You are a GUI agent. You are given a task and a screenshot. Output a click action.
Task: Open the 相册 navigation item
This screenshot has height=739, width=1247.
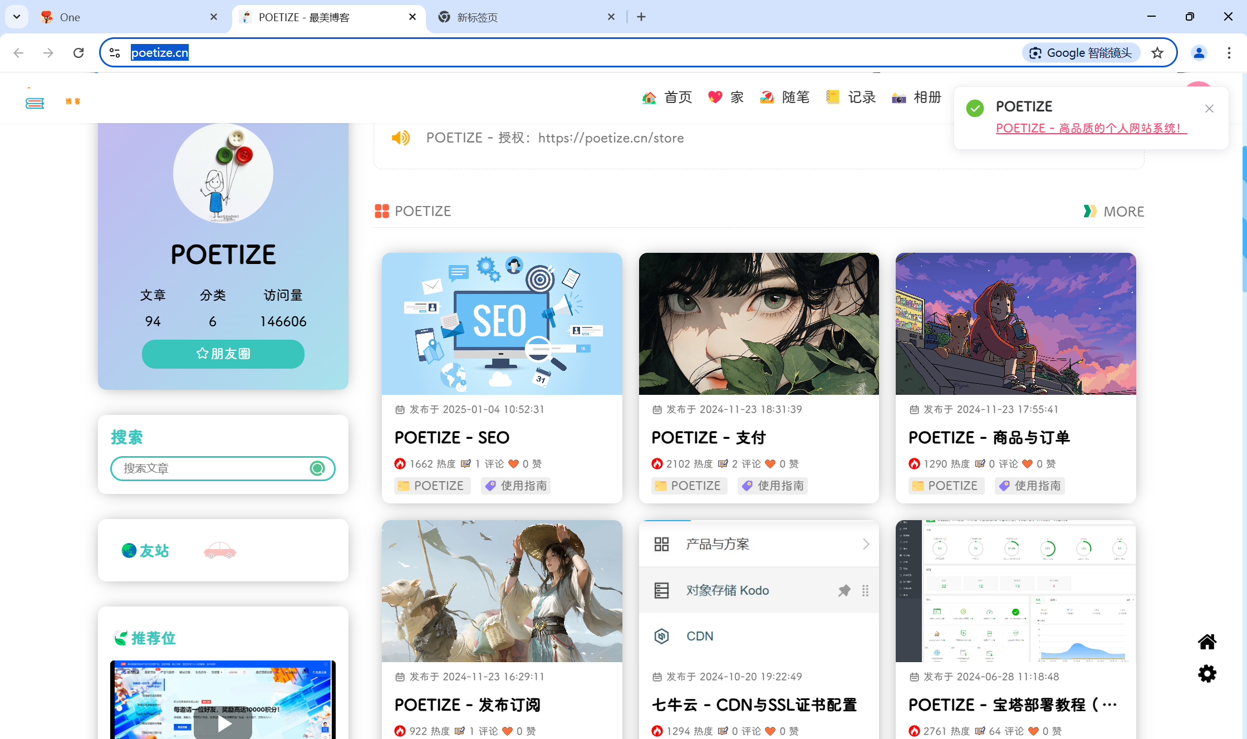916,97
